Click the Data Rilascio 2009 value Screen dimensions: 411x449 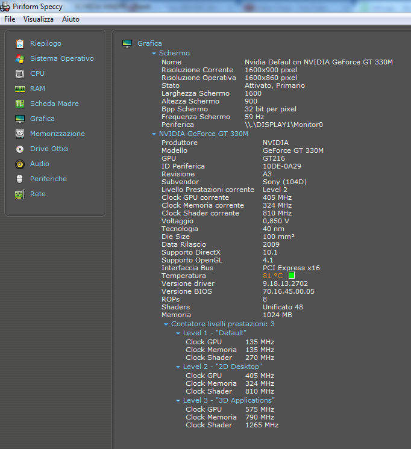(271, 244)
